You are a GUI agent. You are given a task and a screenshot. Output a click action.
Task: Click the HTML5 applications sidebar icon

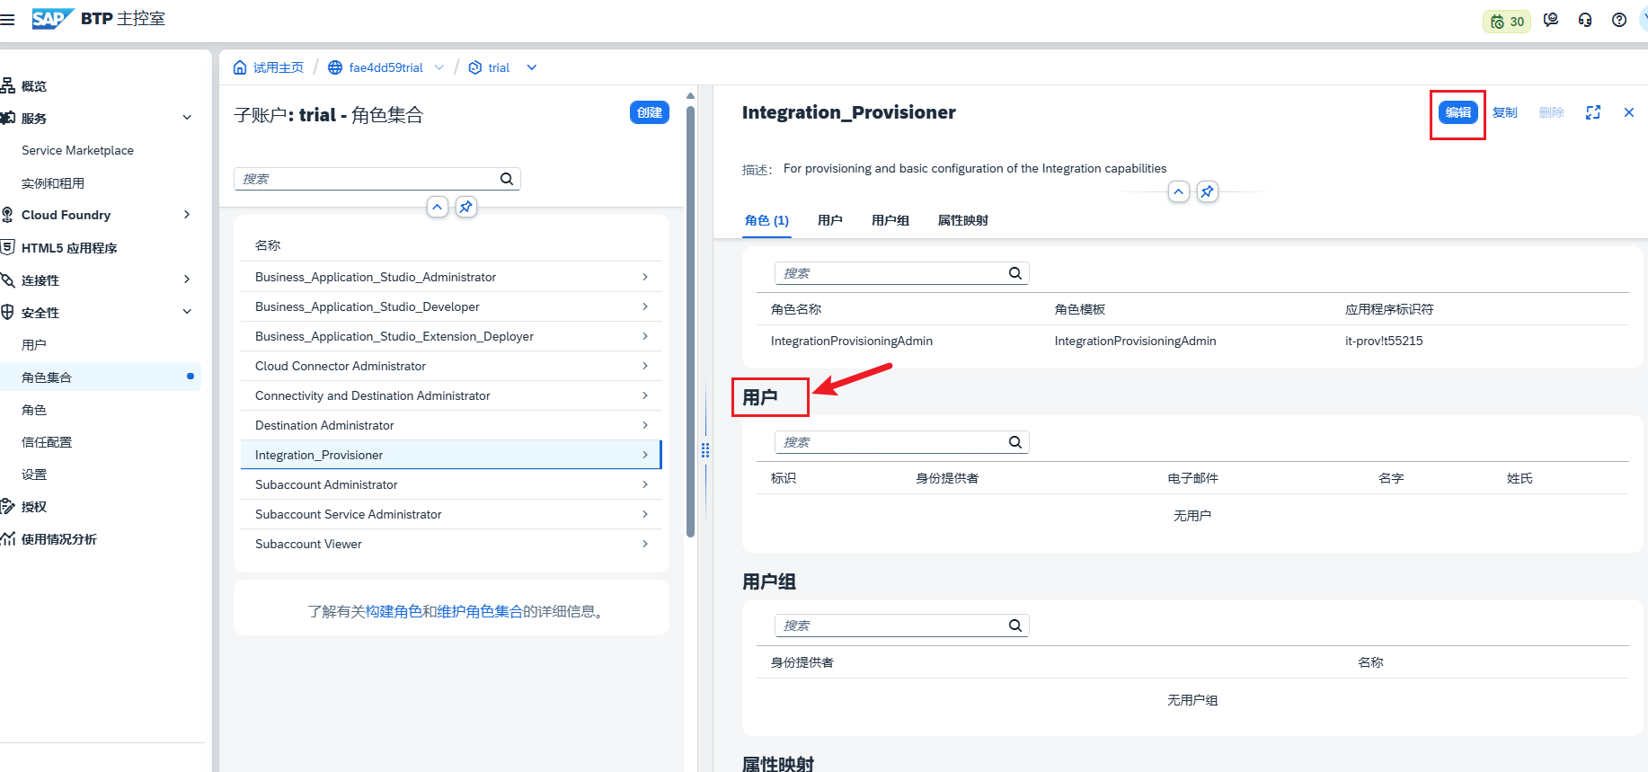tap(7, 247)
